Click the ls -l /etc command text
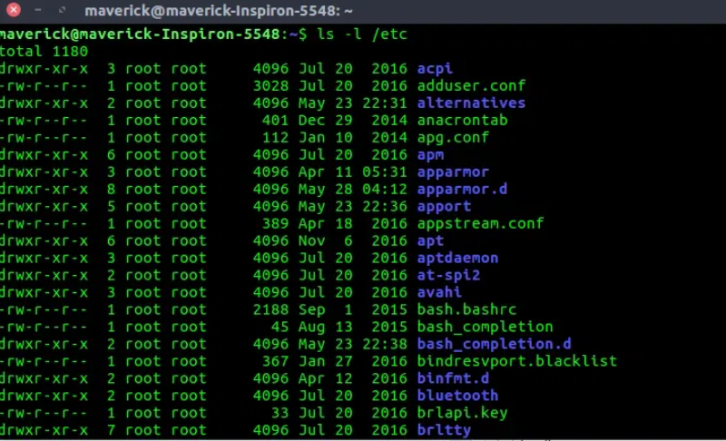The width and height of the screenshot is (726, 441). click(x=361, y=34)
